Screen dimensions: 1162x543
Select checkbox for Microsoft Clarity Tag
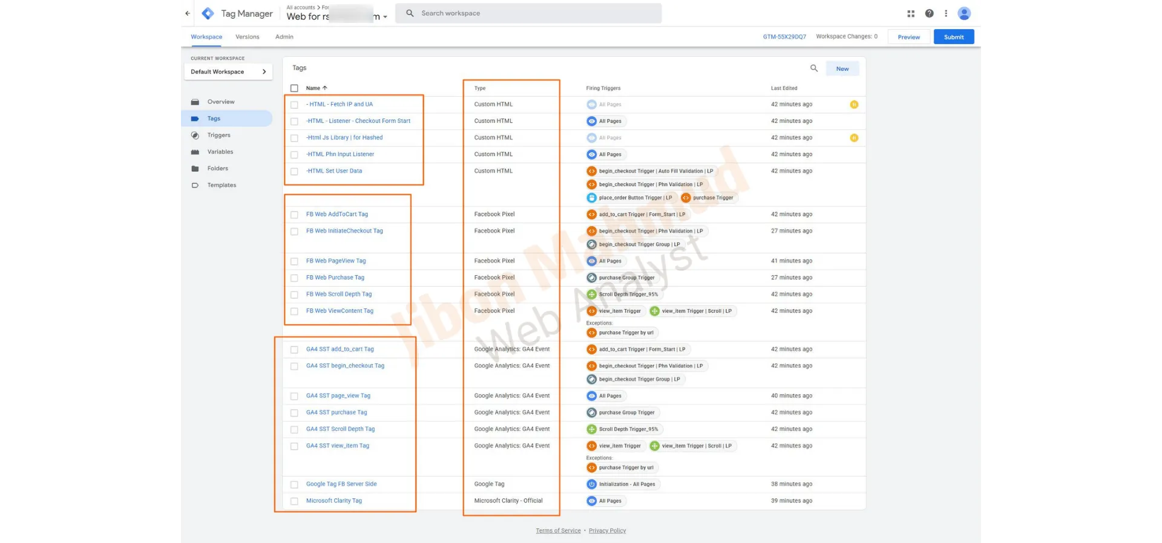pos(294,501)
